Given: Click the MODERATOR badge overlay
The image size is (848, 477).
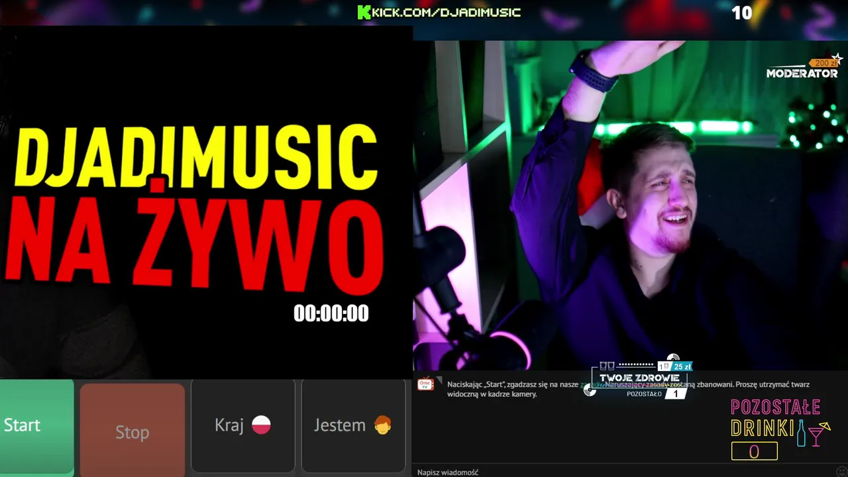Looking at the screenshot, I should point(802,74).
